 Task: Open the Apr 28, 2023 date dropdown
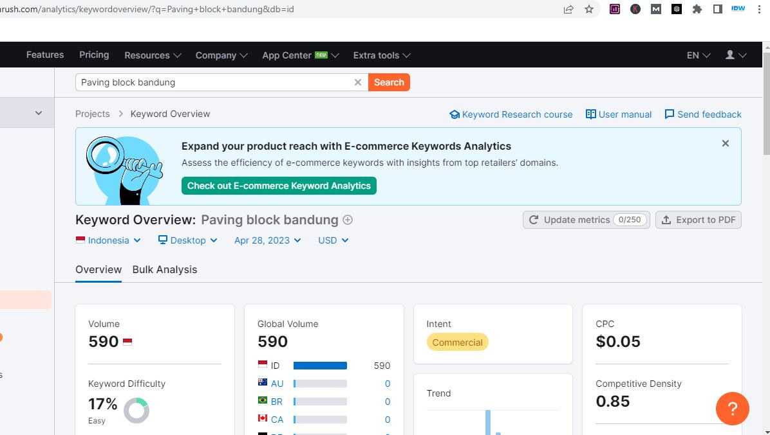tap(268, 240)
